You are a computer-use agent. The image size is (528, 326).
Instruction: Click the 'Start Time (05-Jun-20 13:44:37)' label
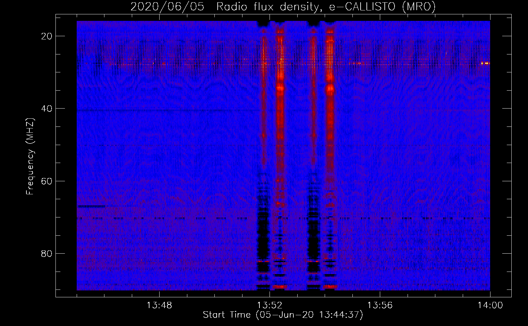click(283, 315)
